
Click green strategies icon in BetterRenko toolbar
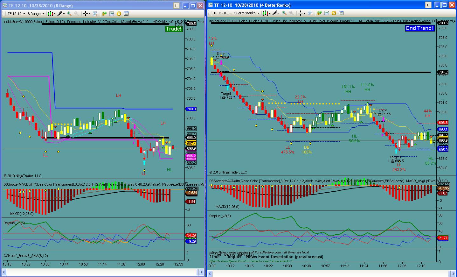[319, 13]
